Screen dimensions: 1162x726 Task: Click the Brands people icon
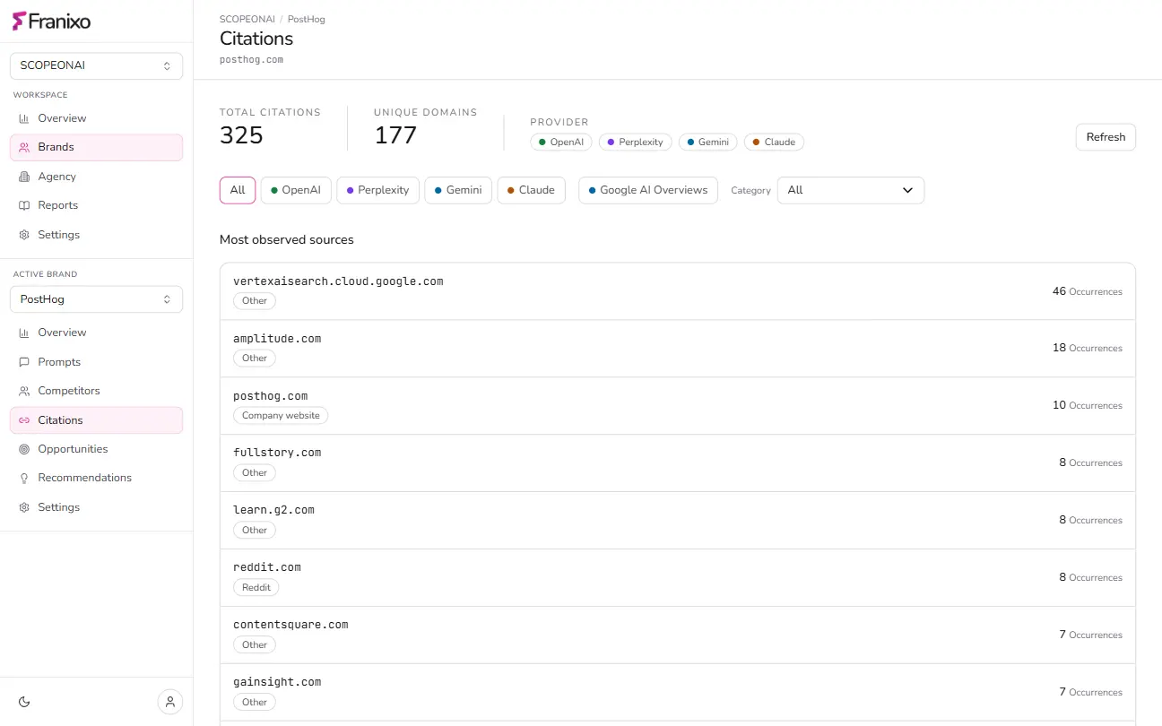pyautogui.click(x=24, y=147)
